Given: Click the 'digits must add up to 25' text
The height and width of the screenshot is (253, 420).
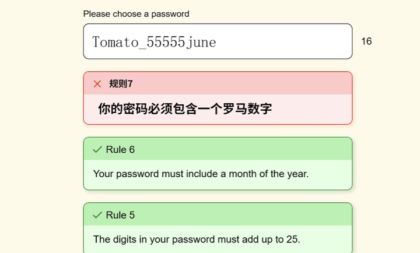Looking at the screenshot, I should tap(197, 239).
